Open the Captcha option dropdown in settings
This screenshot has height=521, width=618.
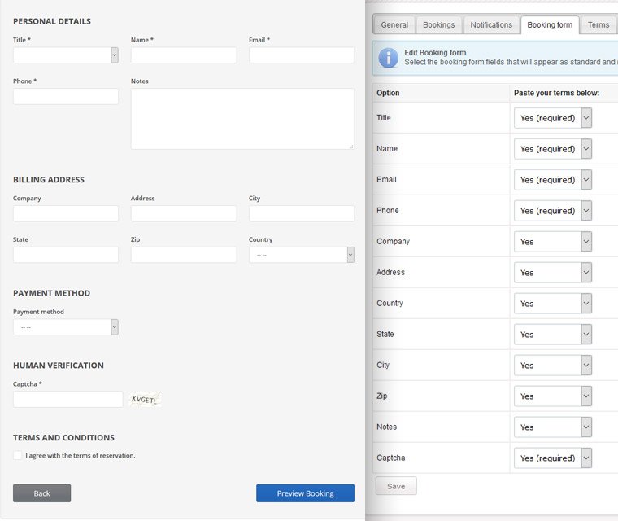(553, 458)
